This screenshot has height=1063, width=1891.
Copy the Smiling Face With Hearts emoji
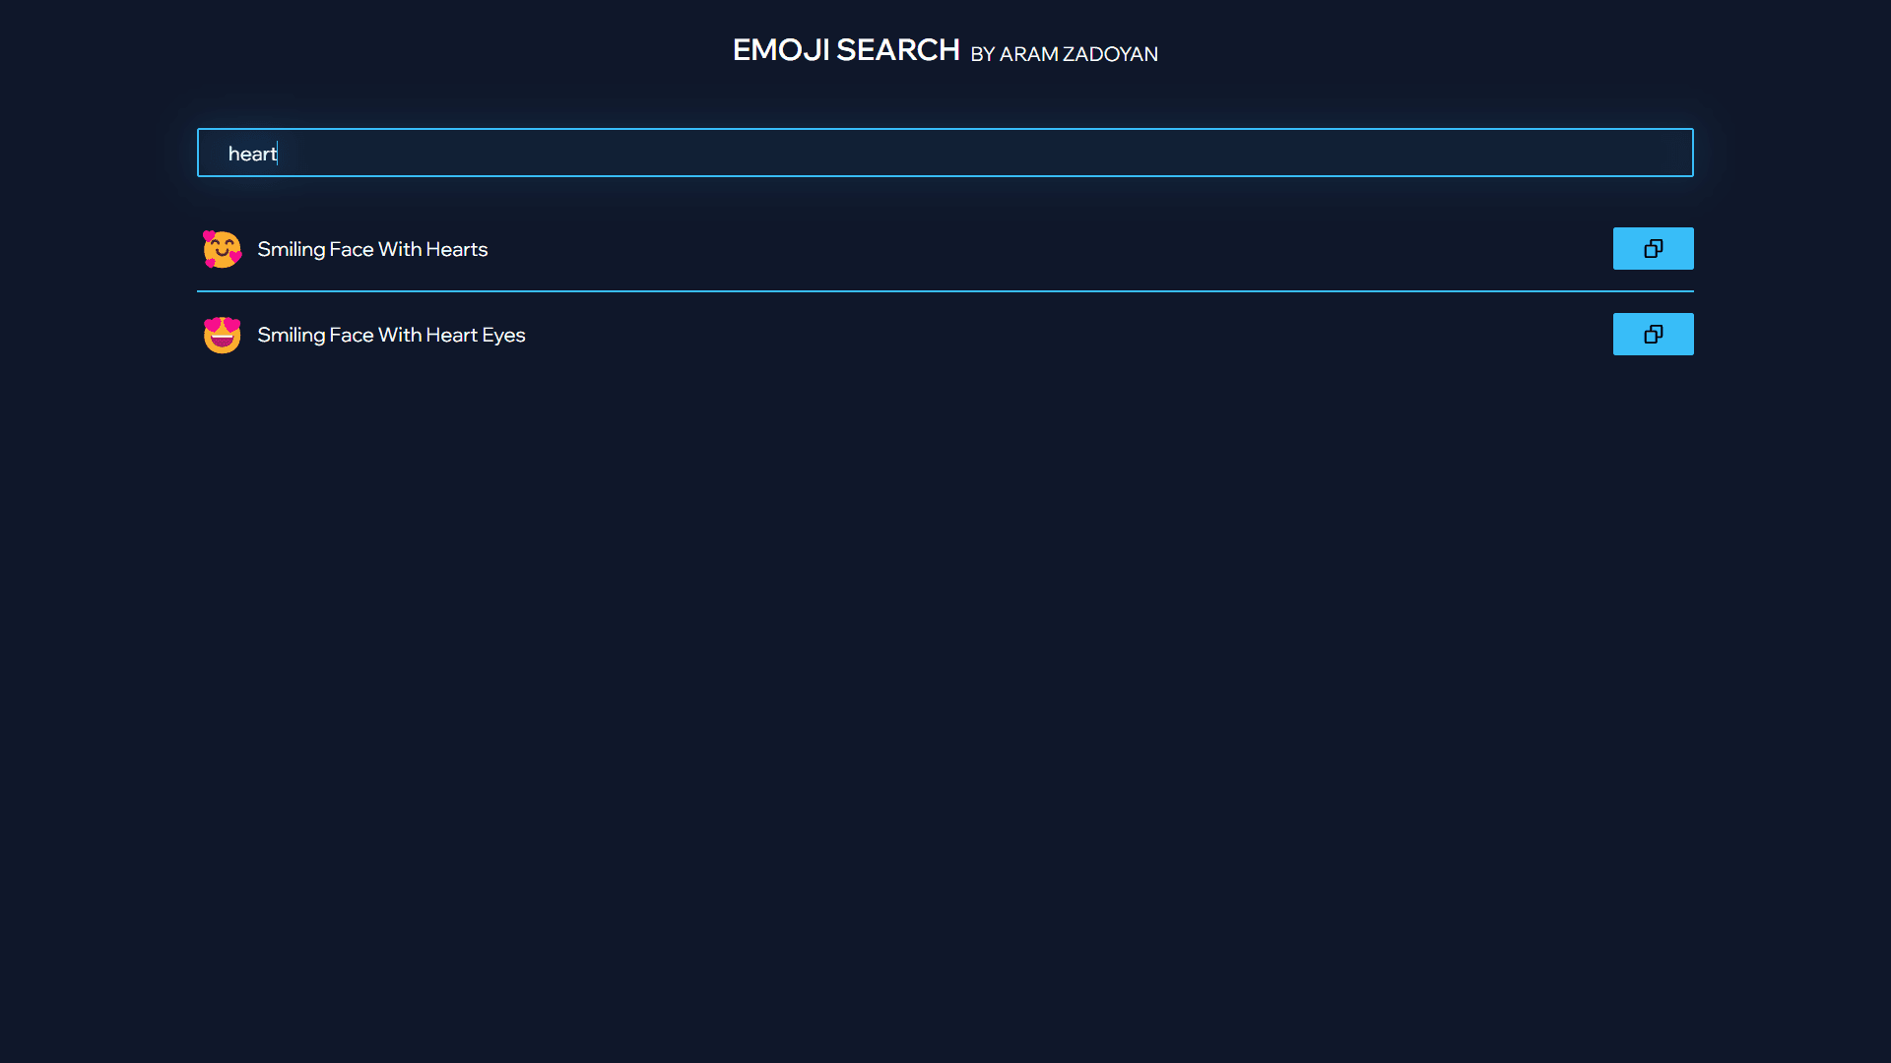[1653, 249]
